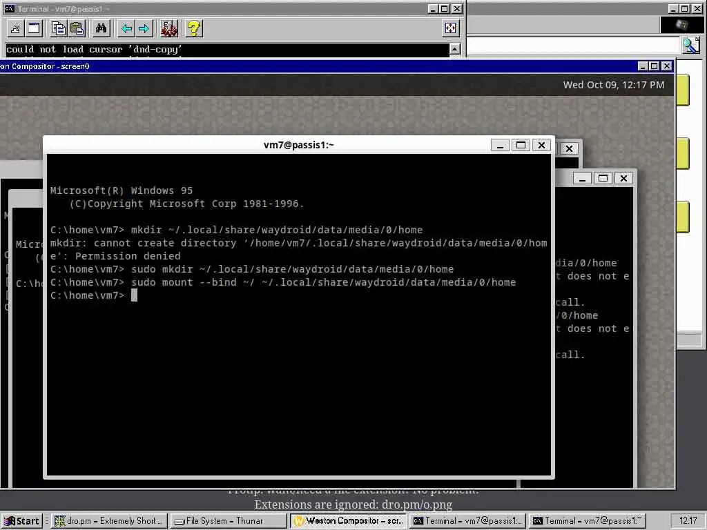
Task: Click the magnifier search icon in the background window
Action: (690, 45)
